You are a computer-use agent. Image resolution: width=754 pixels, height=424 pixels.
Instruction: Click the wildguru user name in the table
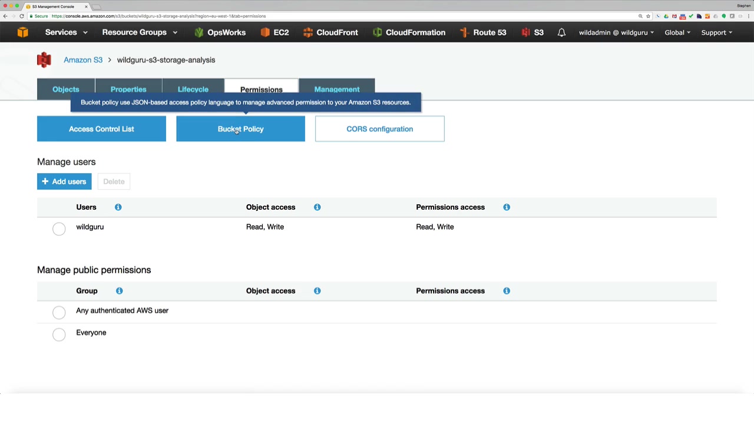pyautogui.click(x=90, y=227)
